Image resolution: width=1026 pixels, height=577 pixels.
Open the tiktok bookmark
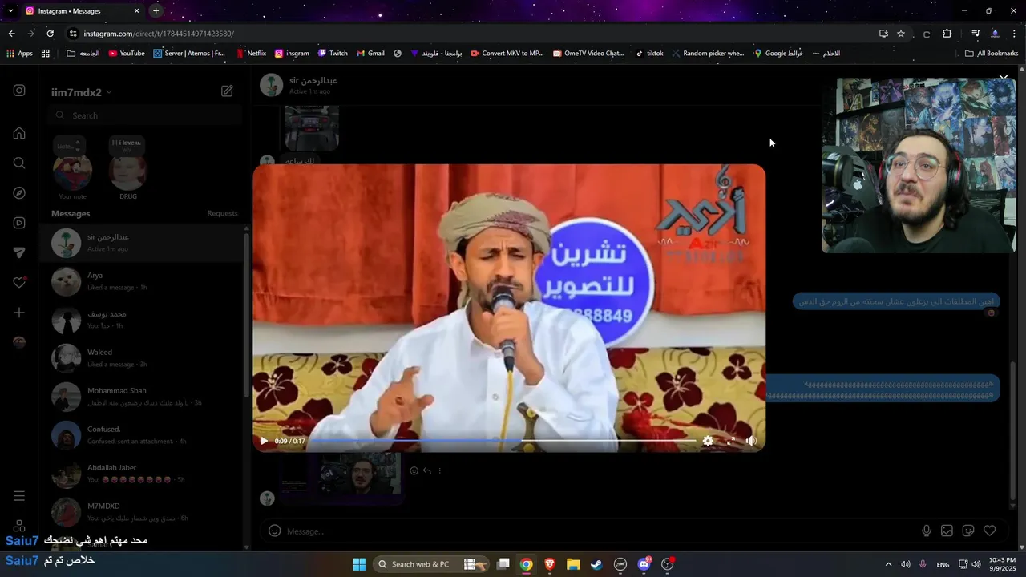click(648, 54)
